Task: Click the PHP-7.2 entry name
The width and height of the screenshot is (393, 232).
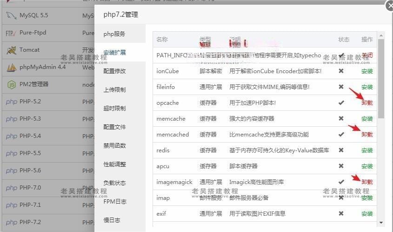Action: point(30,222)
